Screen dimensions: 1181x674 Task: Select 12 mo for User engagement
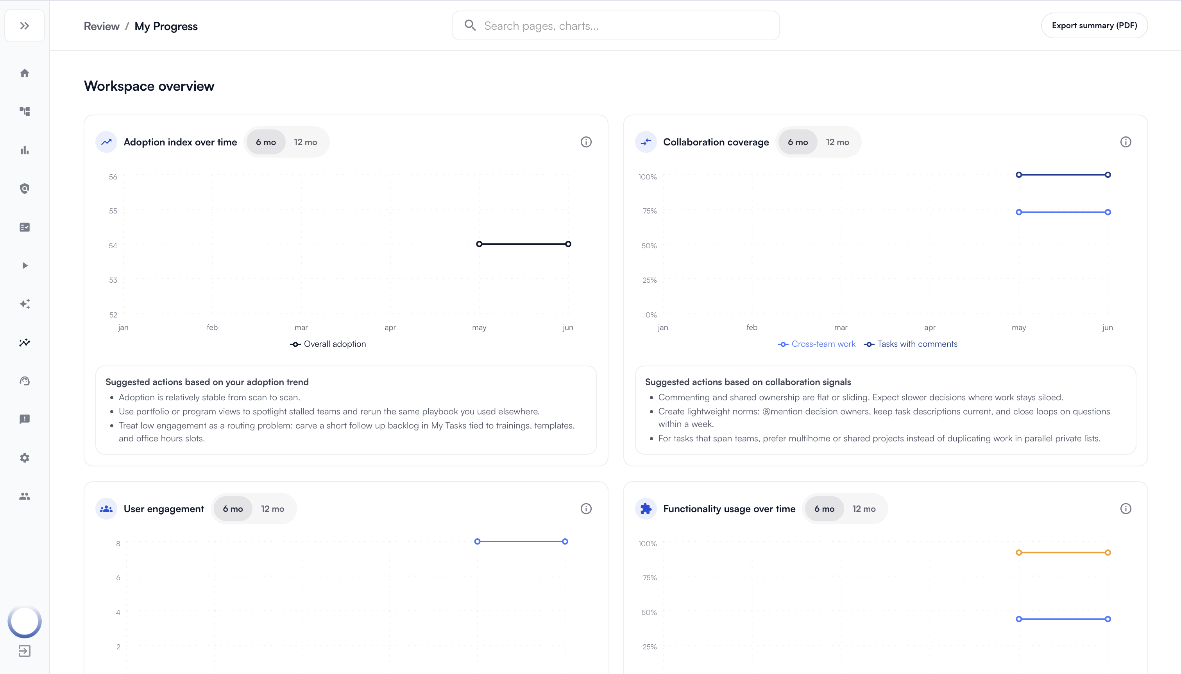tap(272, 509)
